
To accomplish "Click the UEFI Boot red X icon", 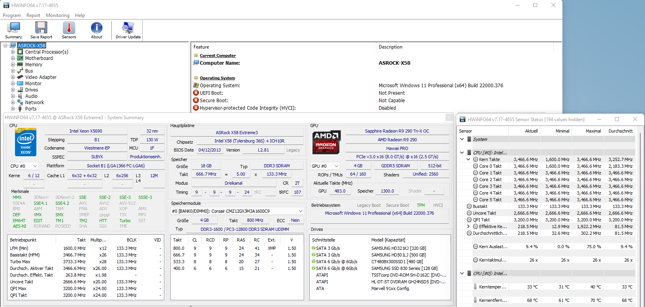I will pos(196,93).
